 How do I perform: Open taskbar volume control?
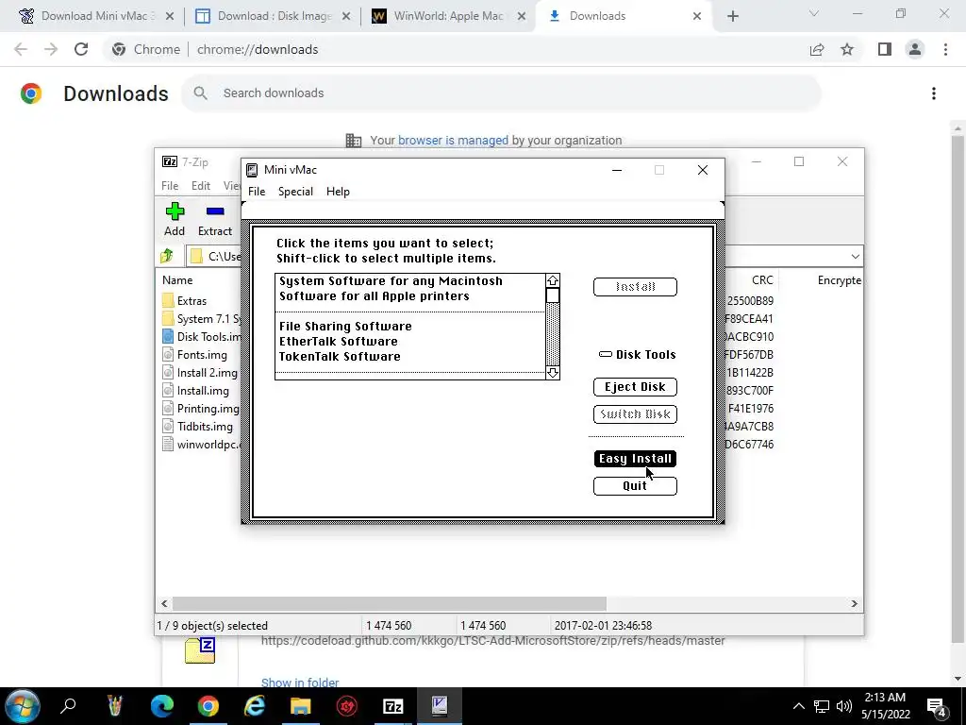click(x=844, y=706)
